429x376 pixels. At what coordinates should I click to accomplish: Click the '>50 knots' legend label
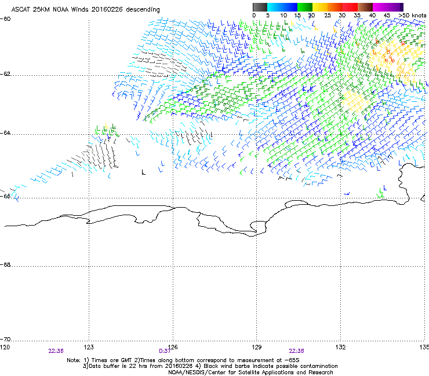click(412, 16)
